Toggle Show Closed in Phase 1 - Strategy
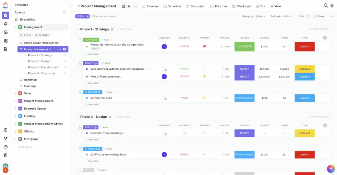Screen dimensions: 337x175 pyautogui.click(x=319, y=29)
